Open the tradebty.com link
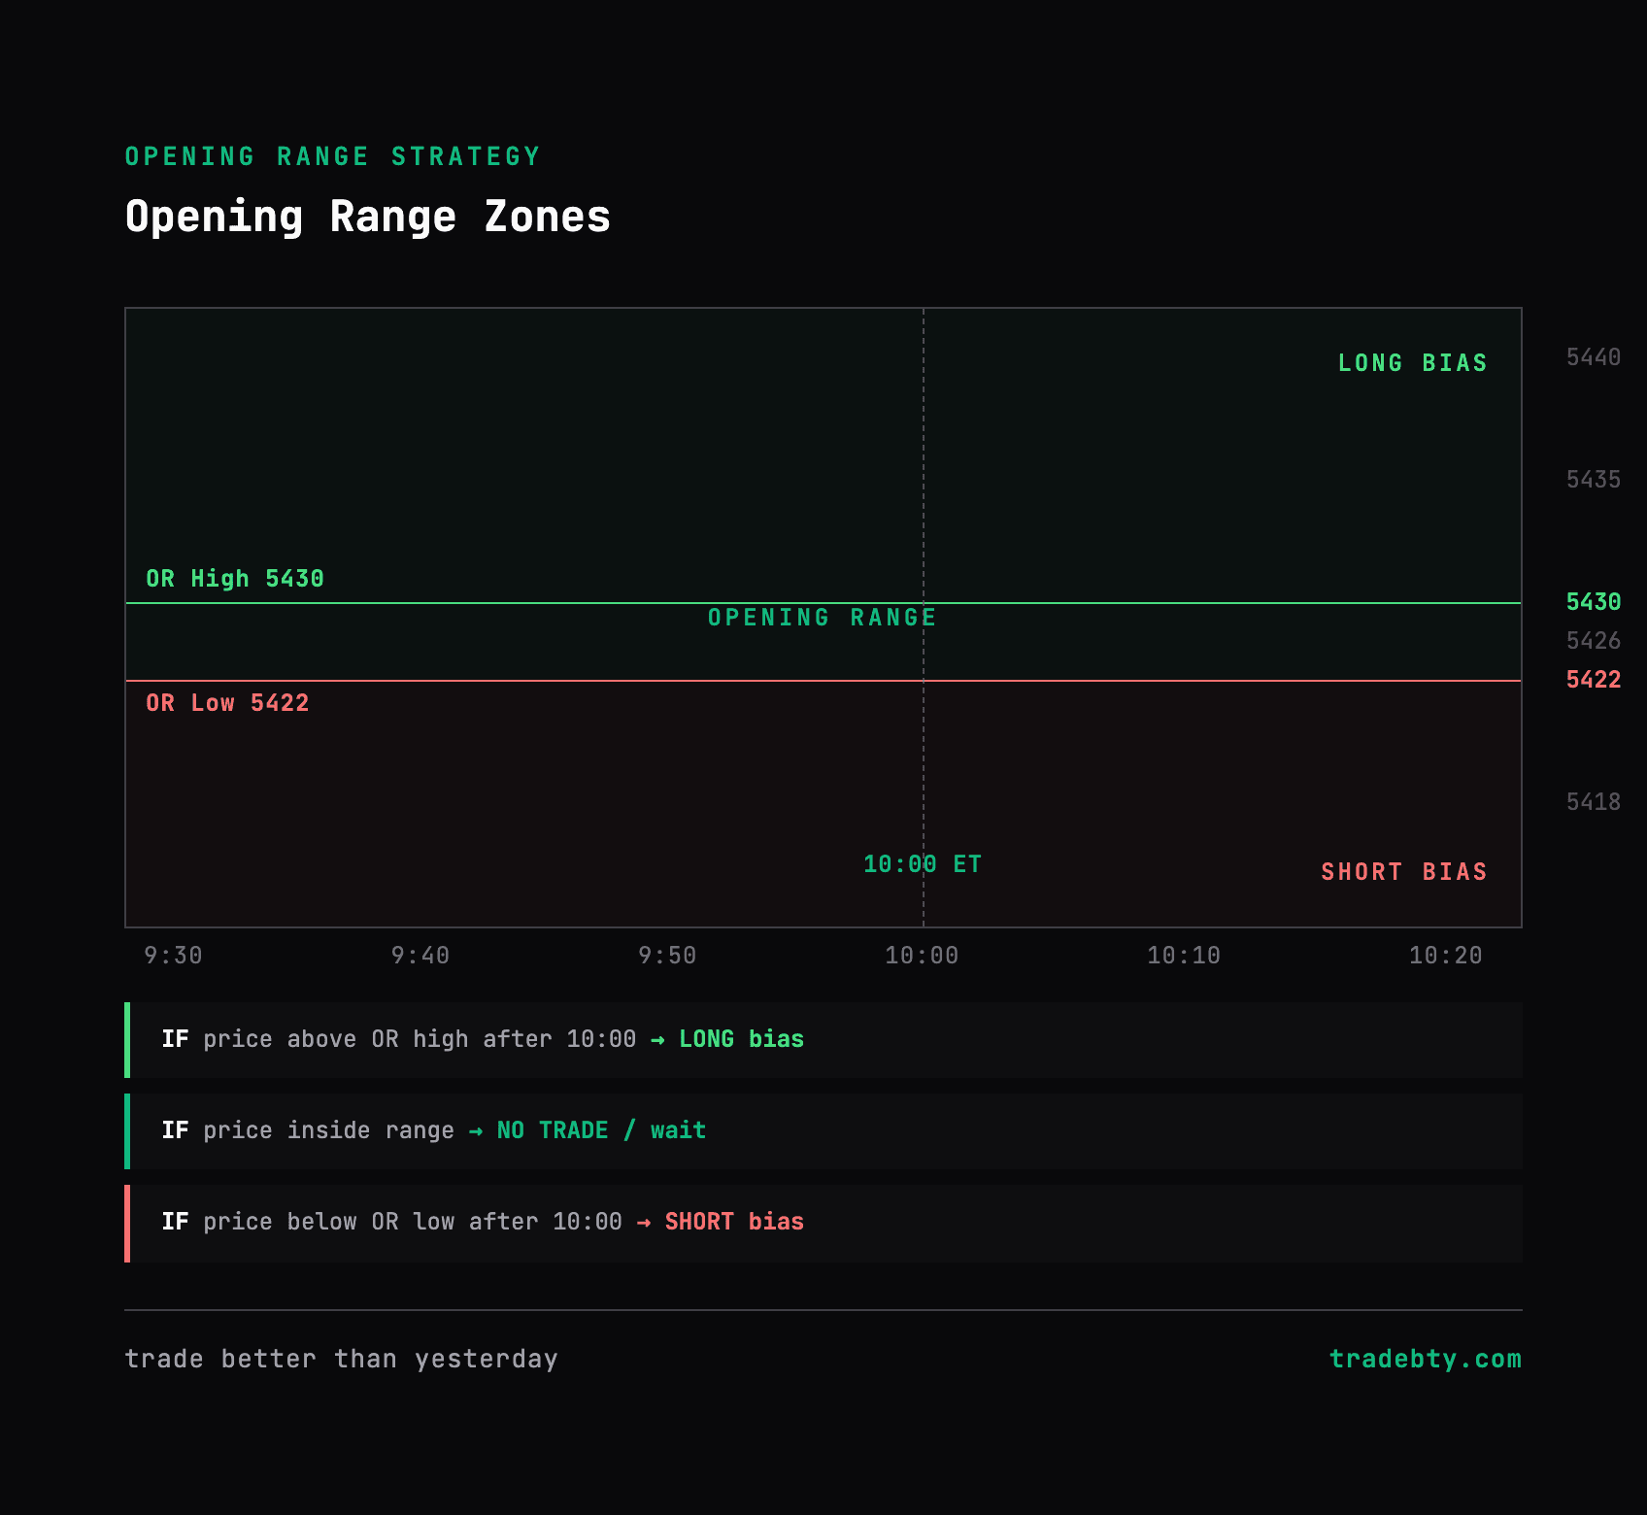 pyautogui.click(x=1424, y=1359)
